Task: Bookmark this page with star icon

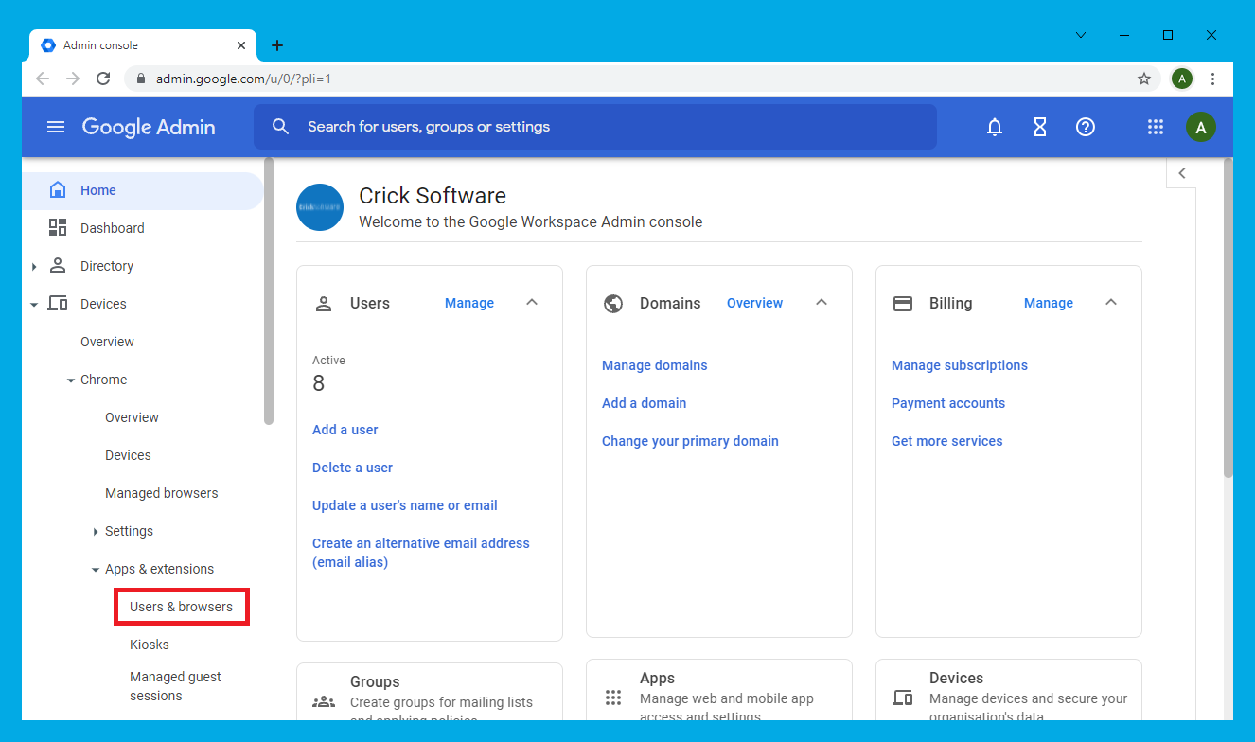Action: (1144, 79)
